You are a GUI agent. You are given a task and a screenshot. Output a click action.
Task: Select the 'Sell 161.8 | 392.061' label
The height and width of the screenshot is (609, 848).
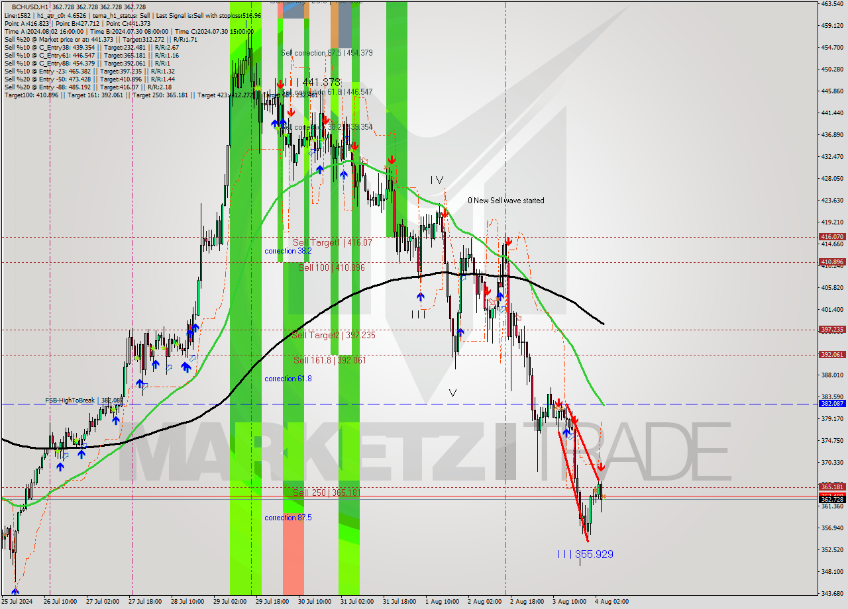(329, 360)
